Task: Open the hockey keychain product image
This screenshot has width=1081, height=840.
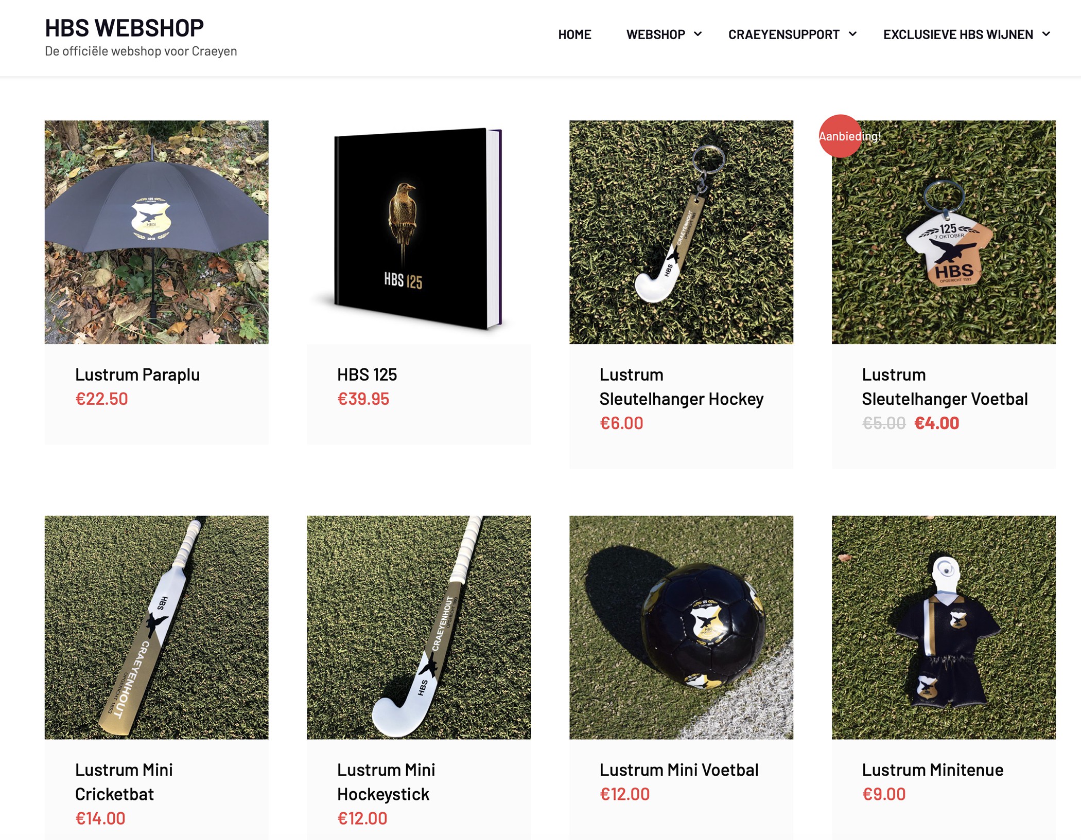Action: click(x=681, y=232)
